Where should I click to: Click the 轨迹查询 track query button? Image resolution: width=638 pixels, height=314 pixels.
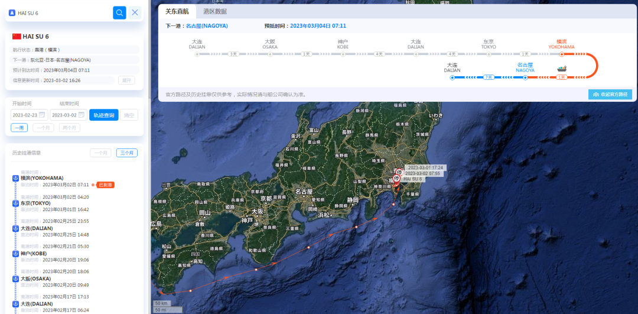[x=104, y=115]
